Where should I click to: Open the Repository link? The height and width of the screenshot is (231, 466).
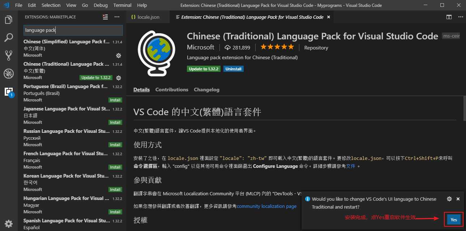coord(316,48)
